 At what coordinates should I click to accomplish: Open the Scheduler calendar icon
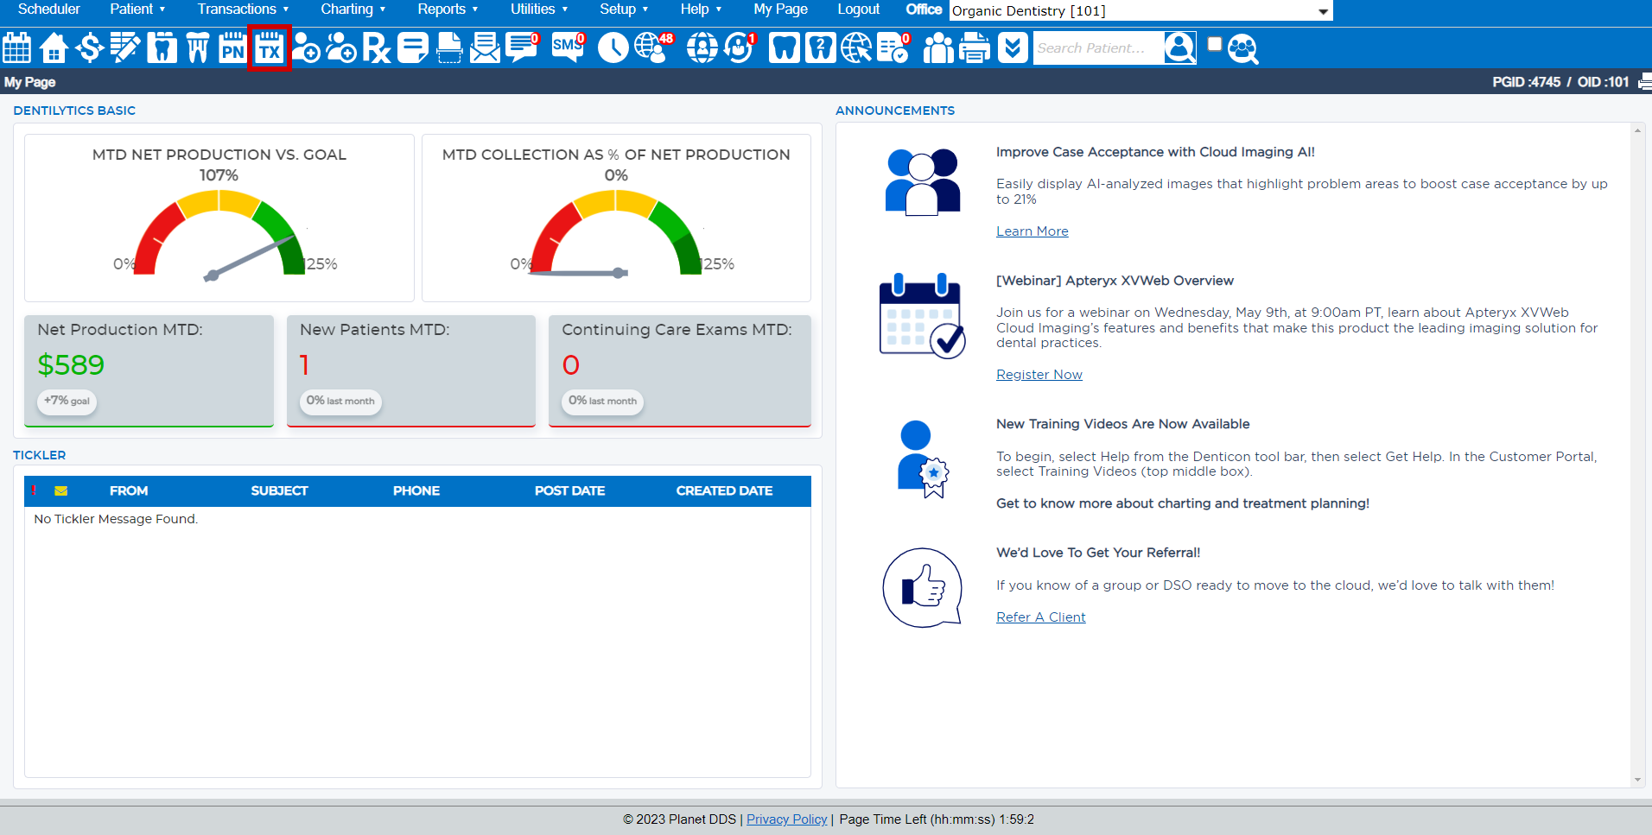[x=17, y=47]
